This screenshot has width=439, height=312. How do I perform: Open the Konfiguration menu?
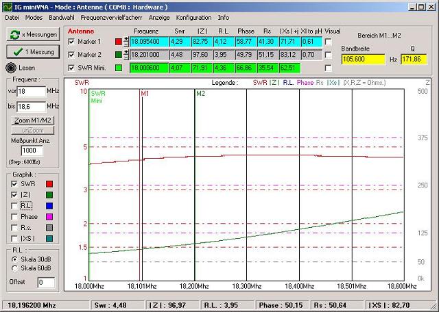[193, 16]
